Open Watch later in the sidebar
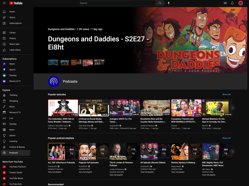The width and height of the screenshot is (249, 186). 15,44
